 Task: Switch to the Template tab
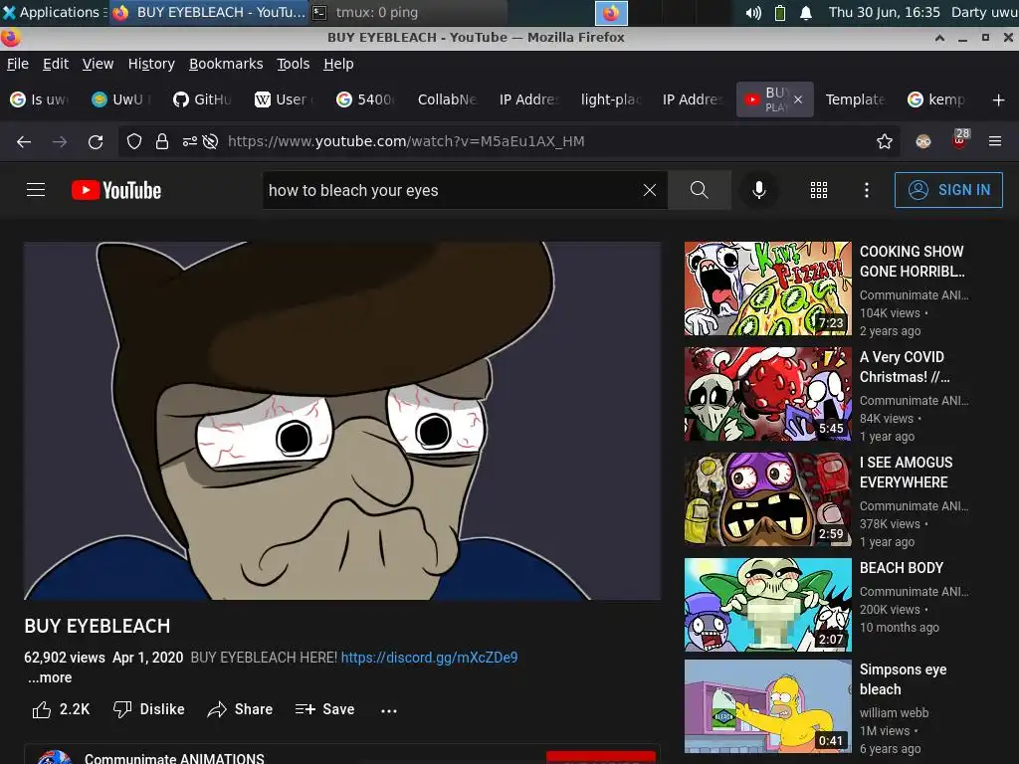click(855, 99)
